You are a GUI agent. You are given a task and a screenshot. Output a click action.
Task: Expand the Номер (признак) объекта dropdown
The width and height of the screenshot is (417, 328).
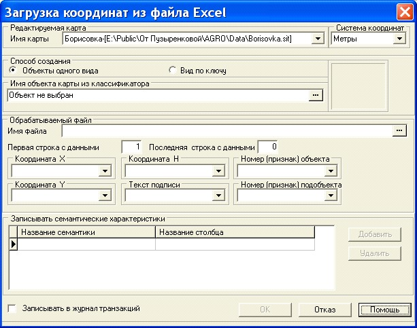coord(331,170)
